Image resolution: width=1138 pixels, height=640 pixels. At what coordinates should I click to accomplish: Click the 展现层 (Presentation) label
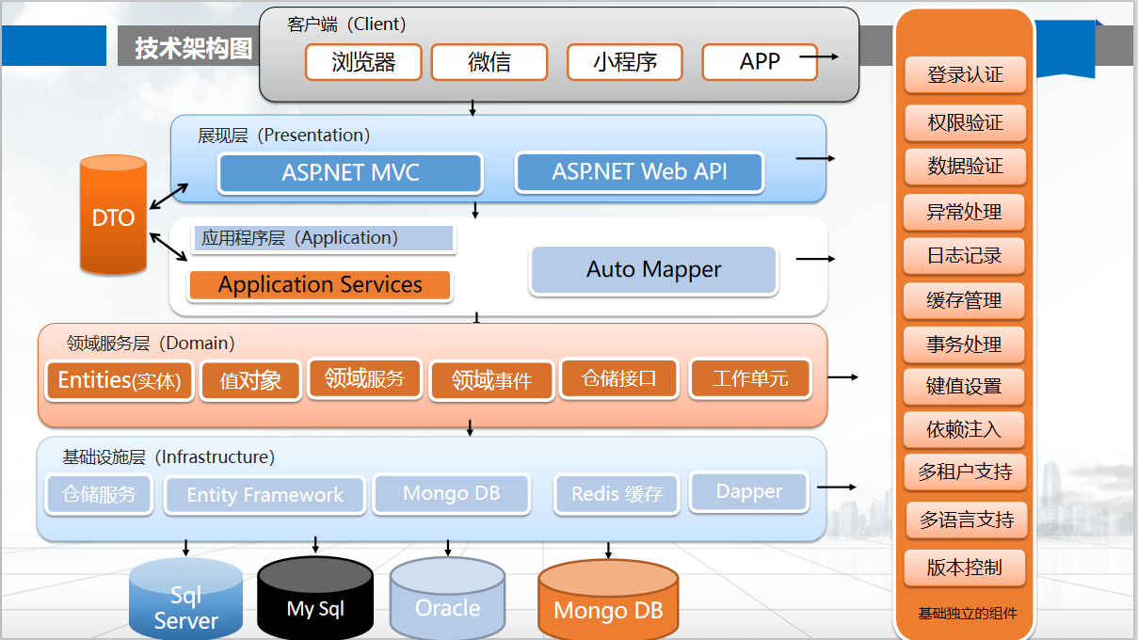pyautogui.click(x=284, y=136)
